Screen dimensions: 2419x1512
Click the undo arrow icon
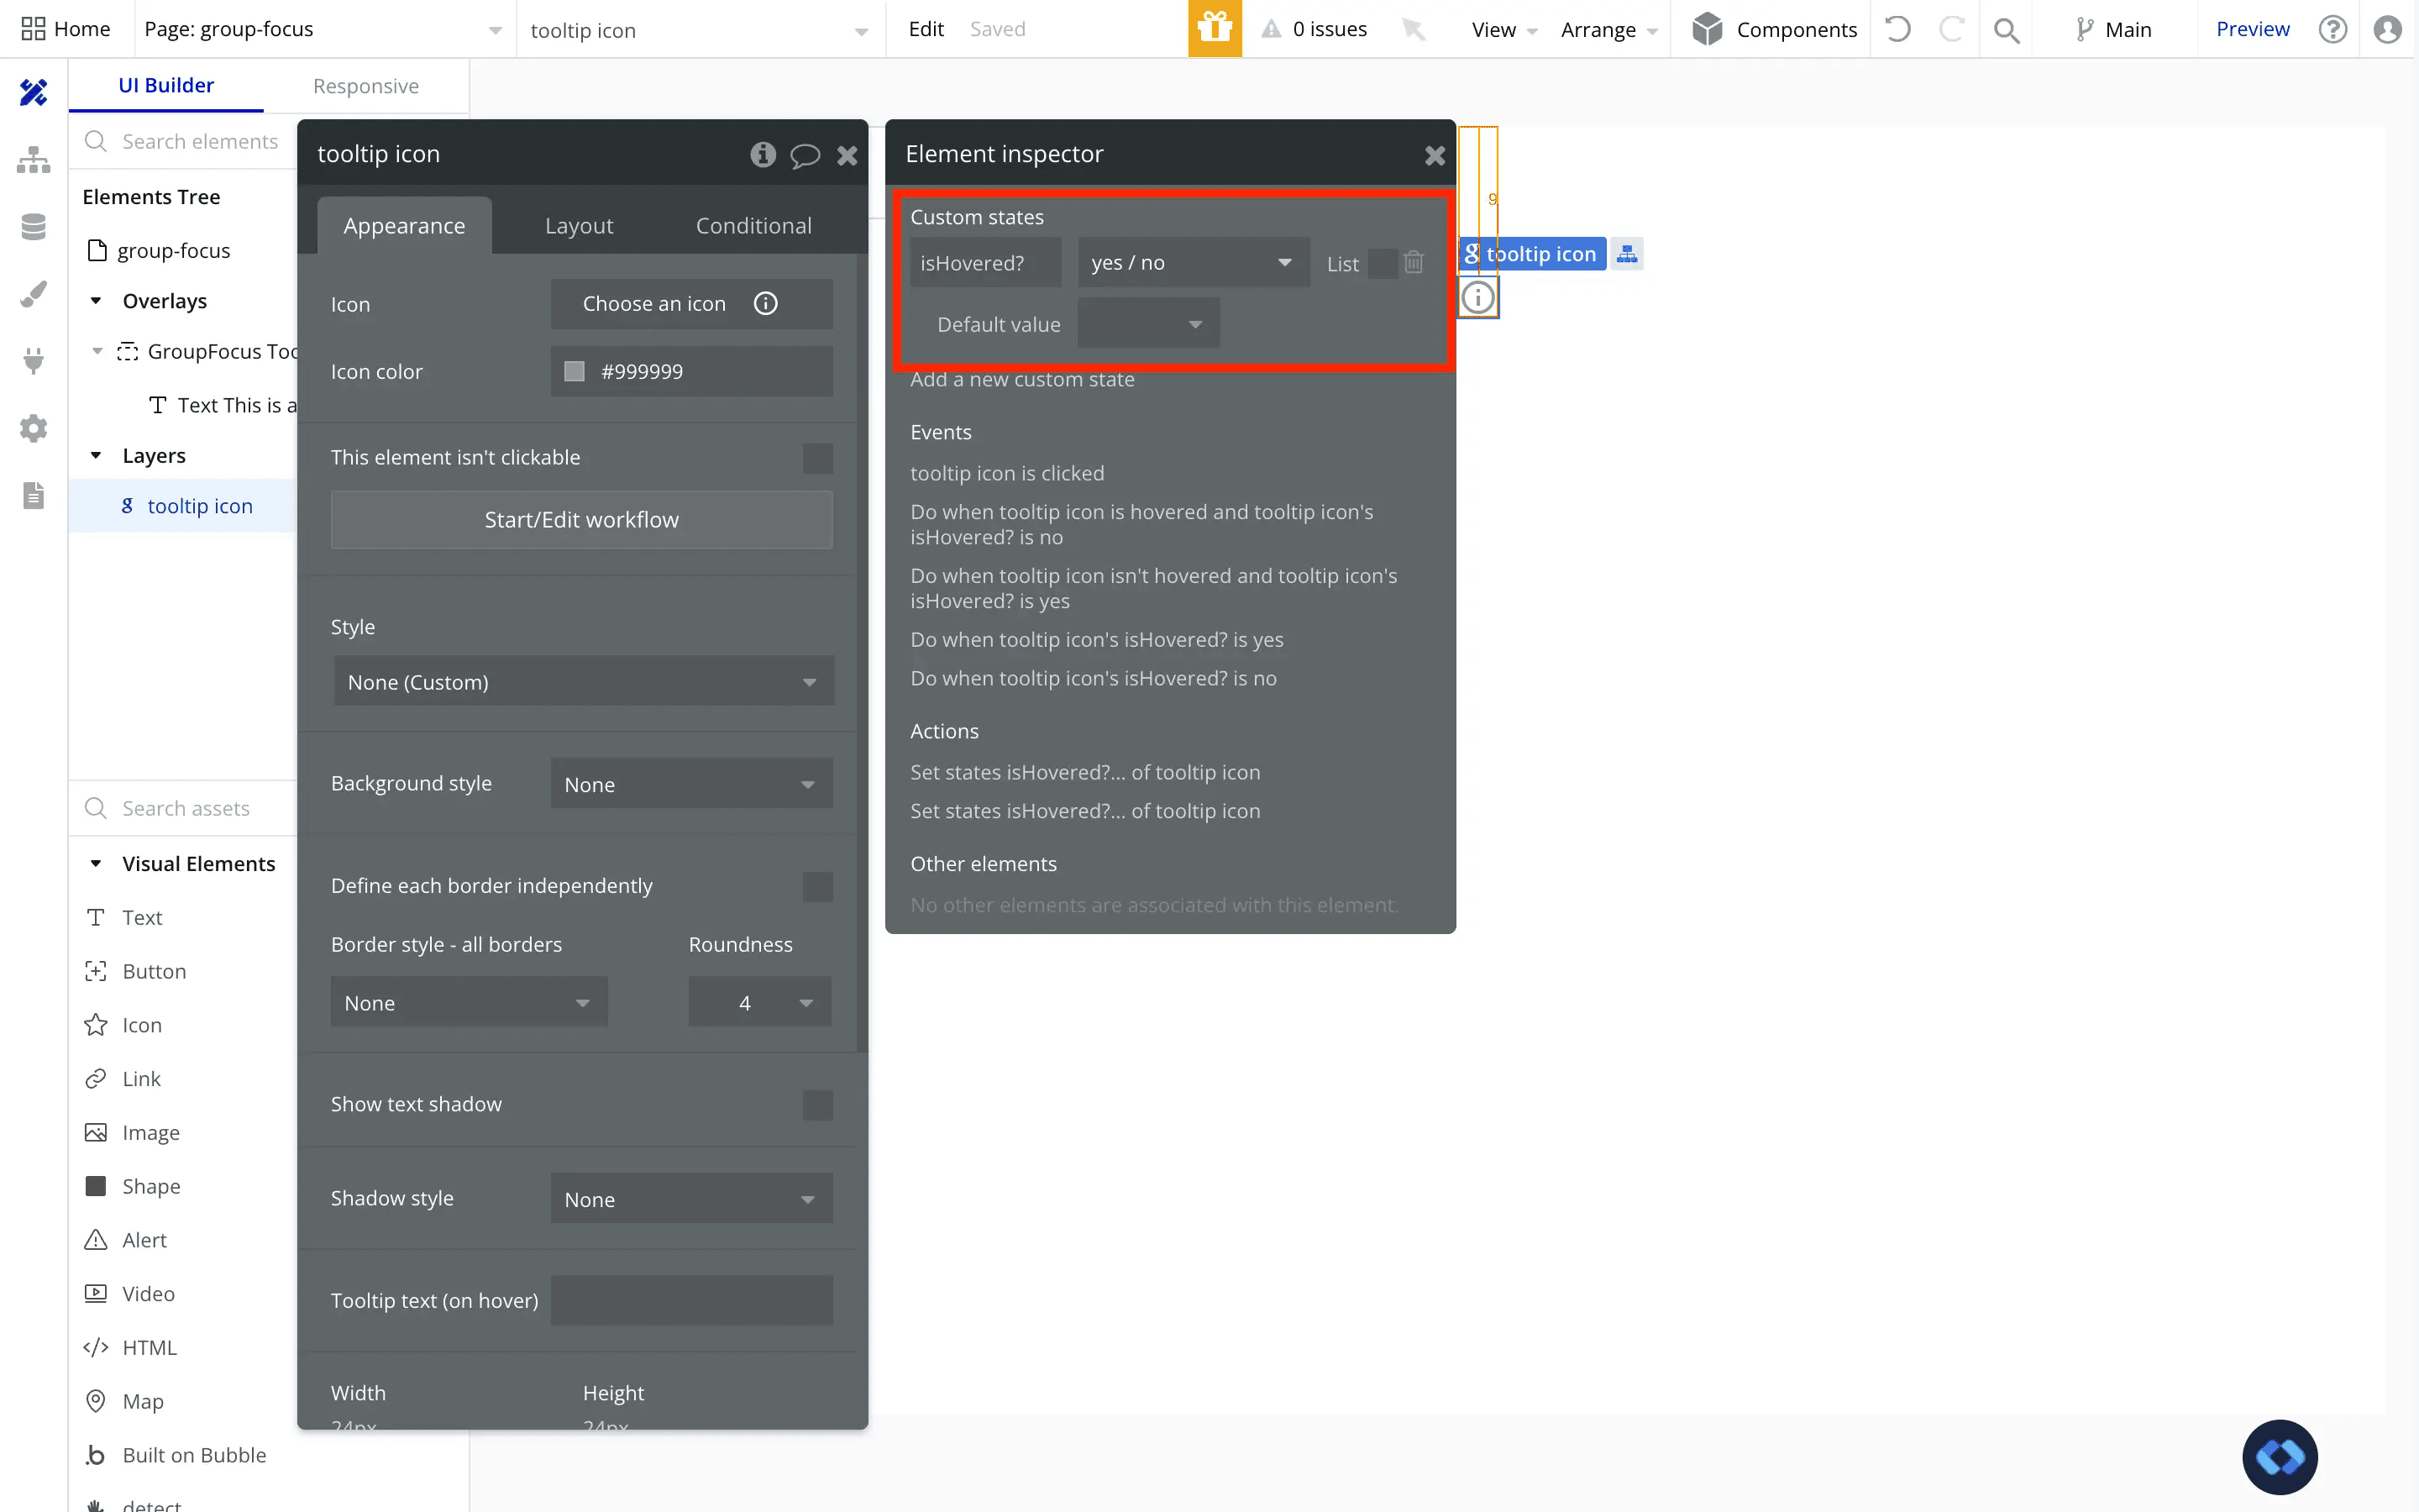(1897, 29)
